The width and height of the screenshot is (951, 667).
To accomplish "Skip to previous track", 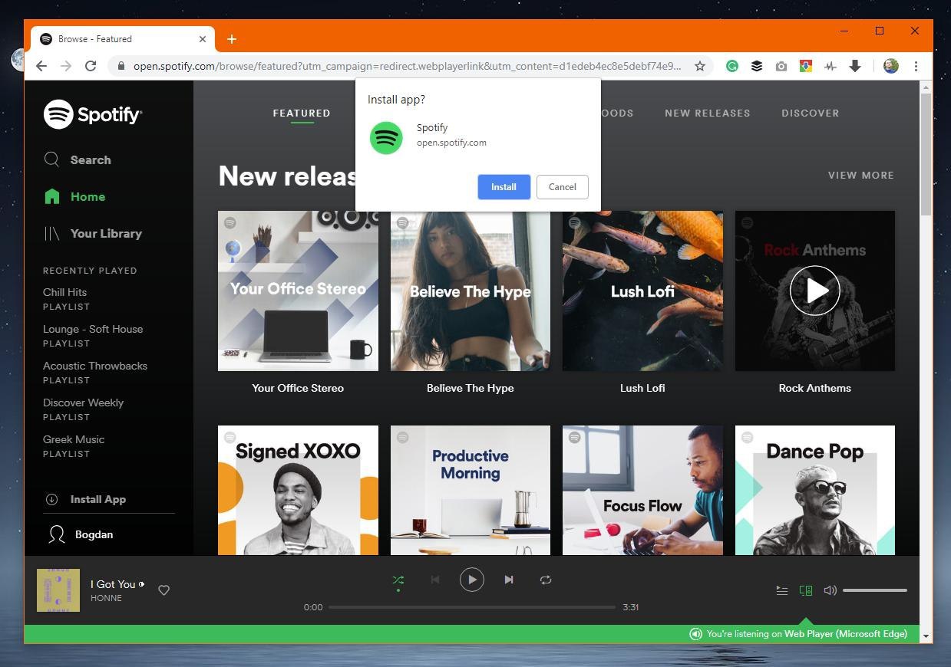I will 435,580.
